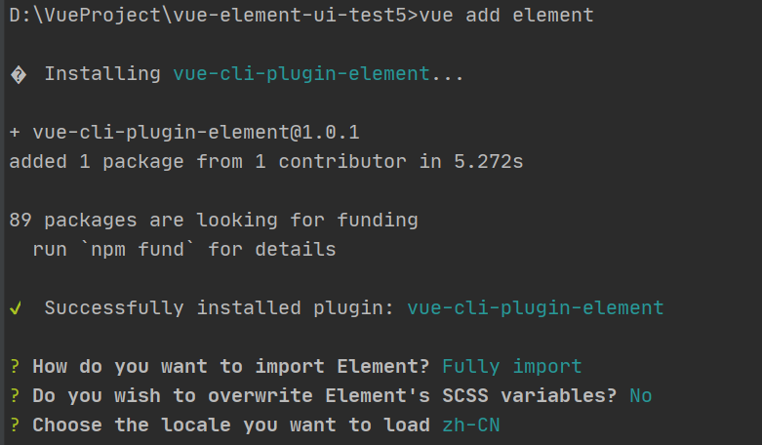Click the overwrite Element's SCSS variables question
The height and width of the screenshot is (445, 762).
(x=325, y=395)
